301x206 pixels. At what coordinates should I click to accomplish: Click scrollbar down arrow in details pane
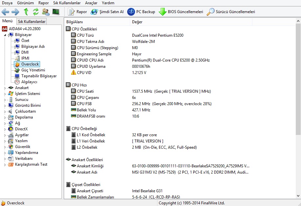click(x=298, y=196)
